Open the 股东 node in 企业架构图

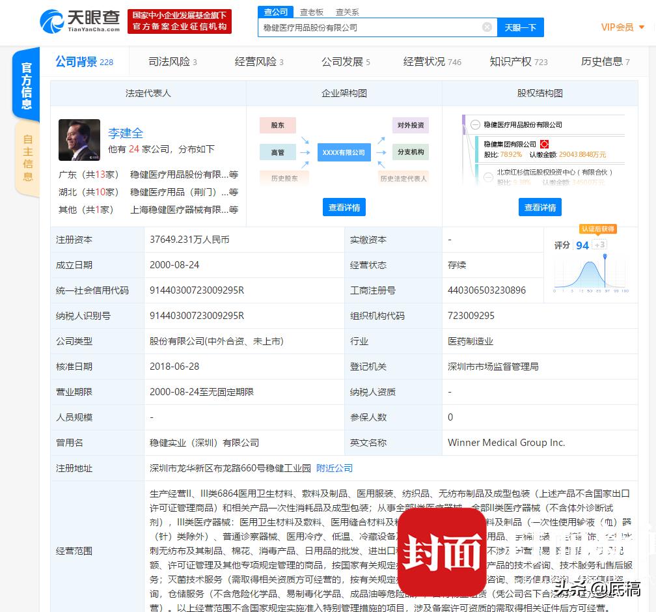pos(277,125)
